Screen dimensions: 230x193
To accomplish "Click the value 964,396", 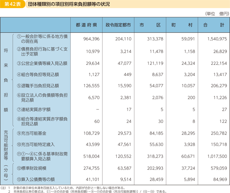I will tap(91, 39).
